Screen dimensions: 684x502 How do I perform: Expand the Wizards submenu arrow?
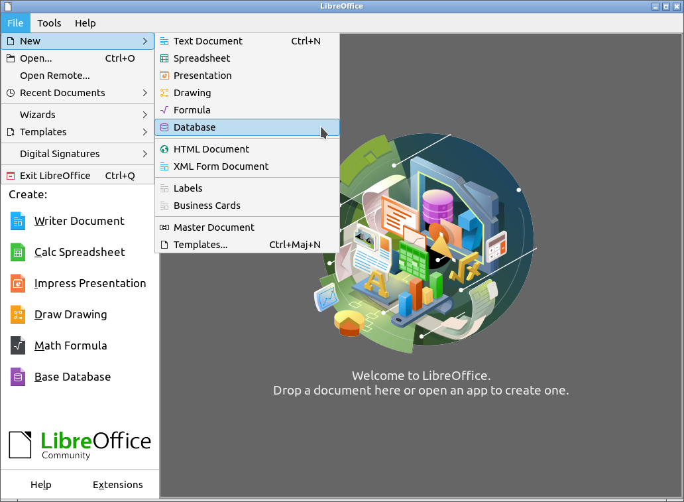point(145,115)
